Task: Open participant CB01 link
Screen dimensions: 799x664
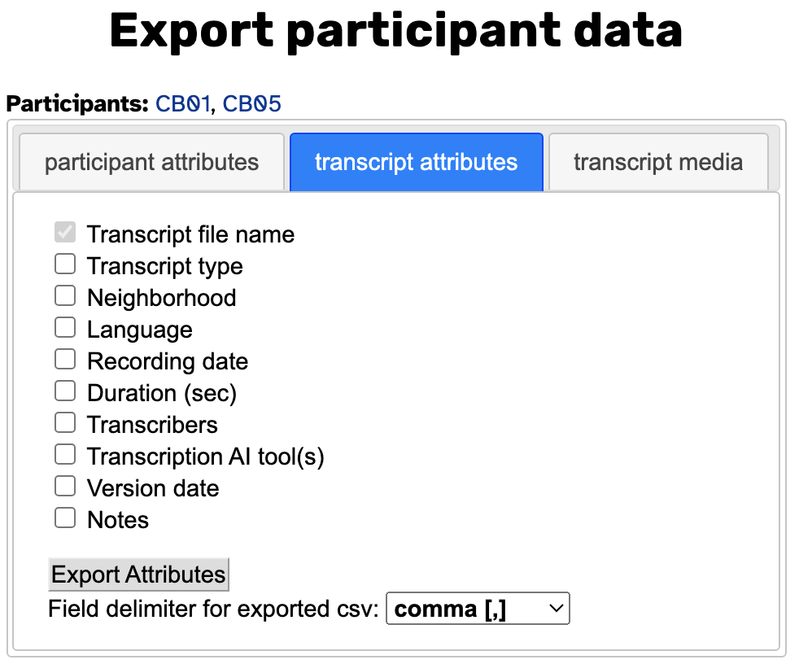Action: 182,104
